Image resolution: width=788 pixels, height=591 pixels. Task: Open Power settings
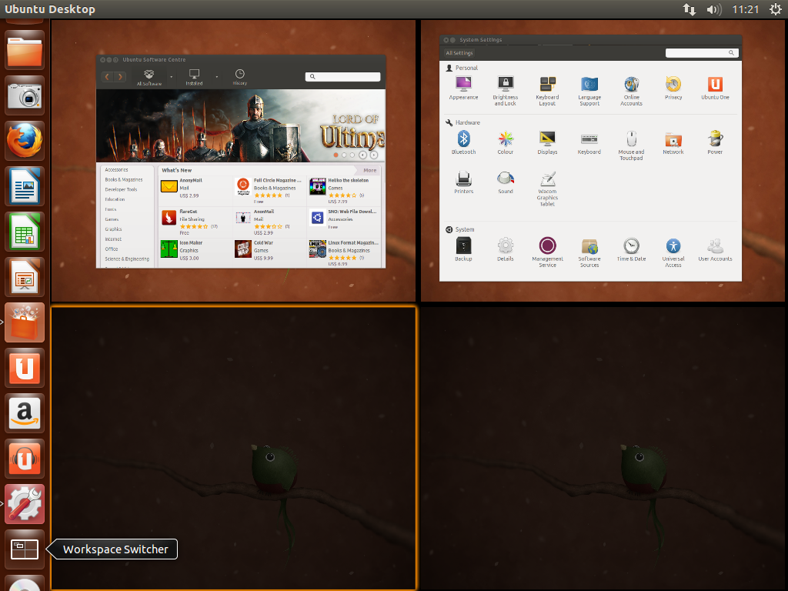[x=715, y=142]
